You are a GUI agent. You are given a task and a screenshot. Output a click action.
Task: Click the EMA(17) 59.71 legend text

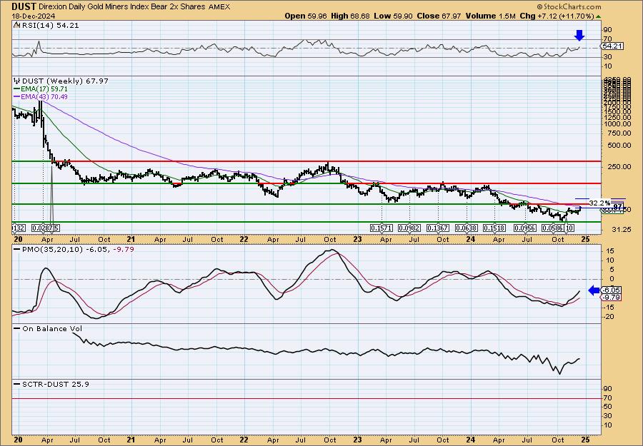click(45, 89)
